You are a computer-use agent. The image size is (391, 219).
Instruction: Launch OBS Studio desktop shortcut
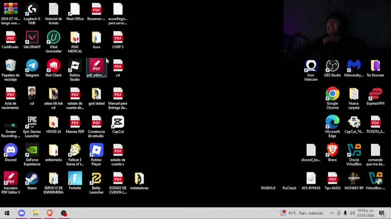[x=332, y=68]
